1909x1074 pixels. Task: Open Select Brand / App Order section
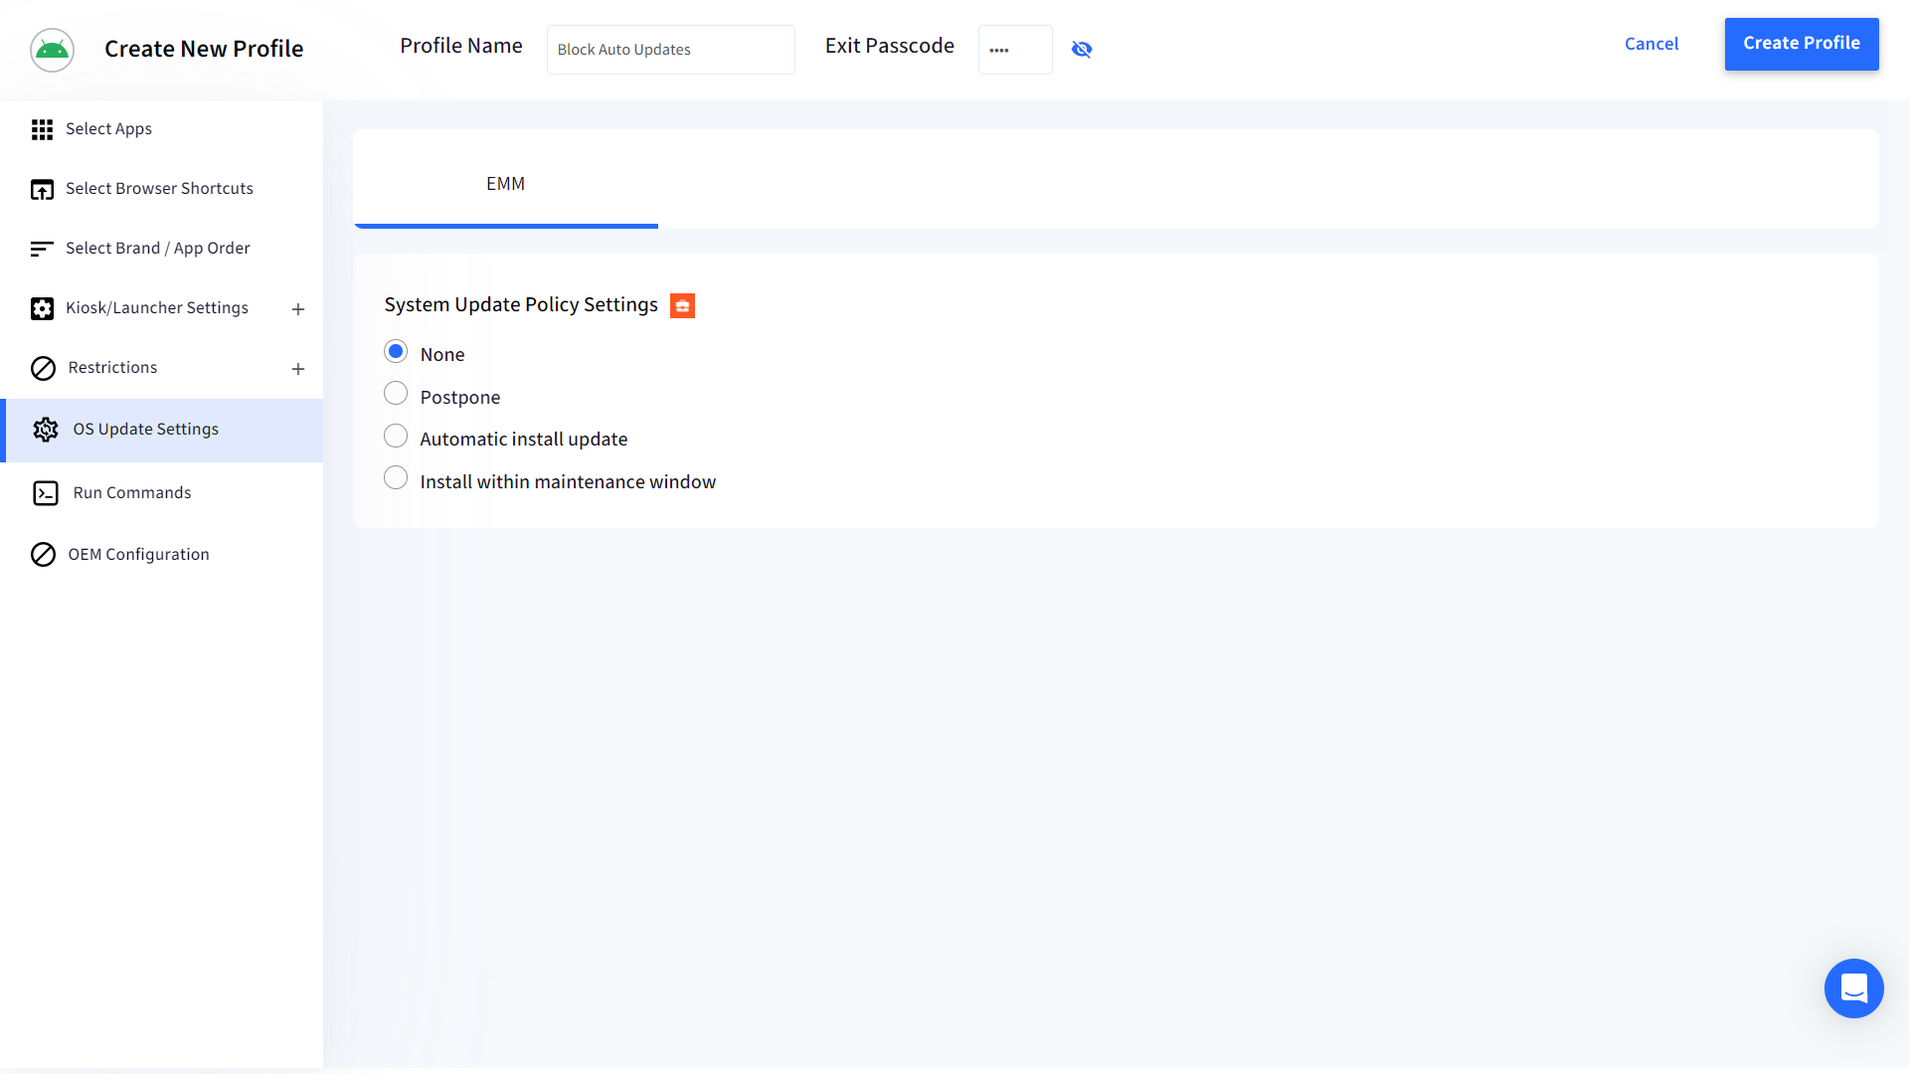161,249
